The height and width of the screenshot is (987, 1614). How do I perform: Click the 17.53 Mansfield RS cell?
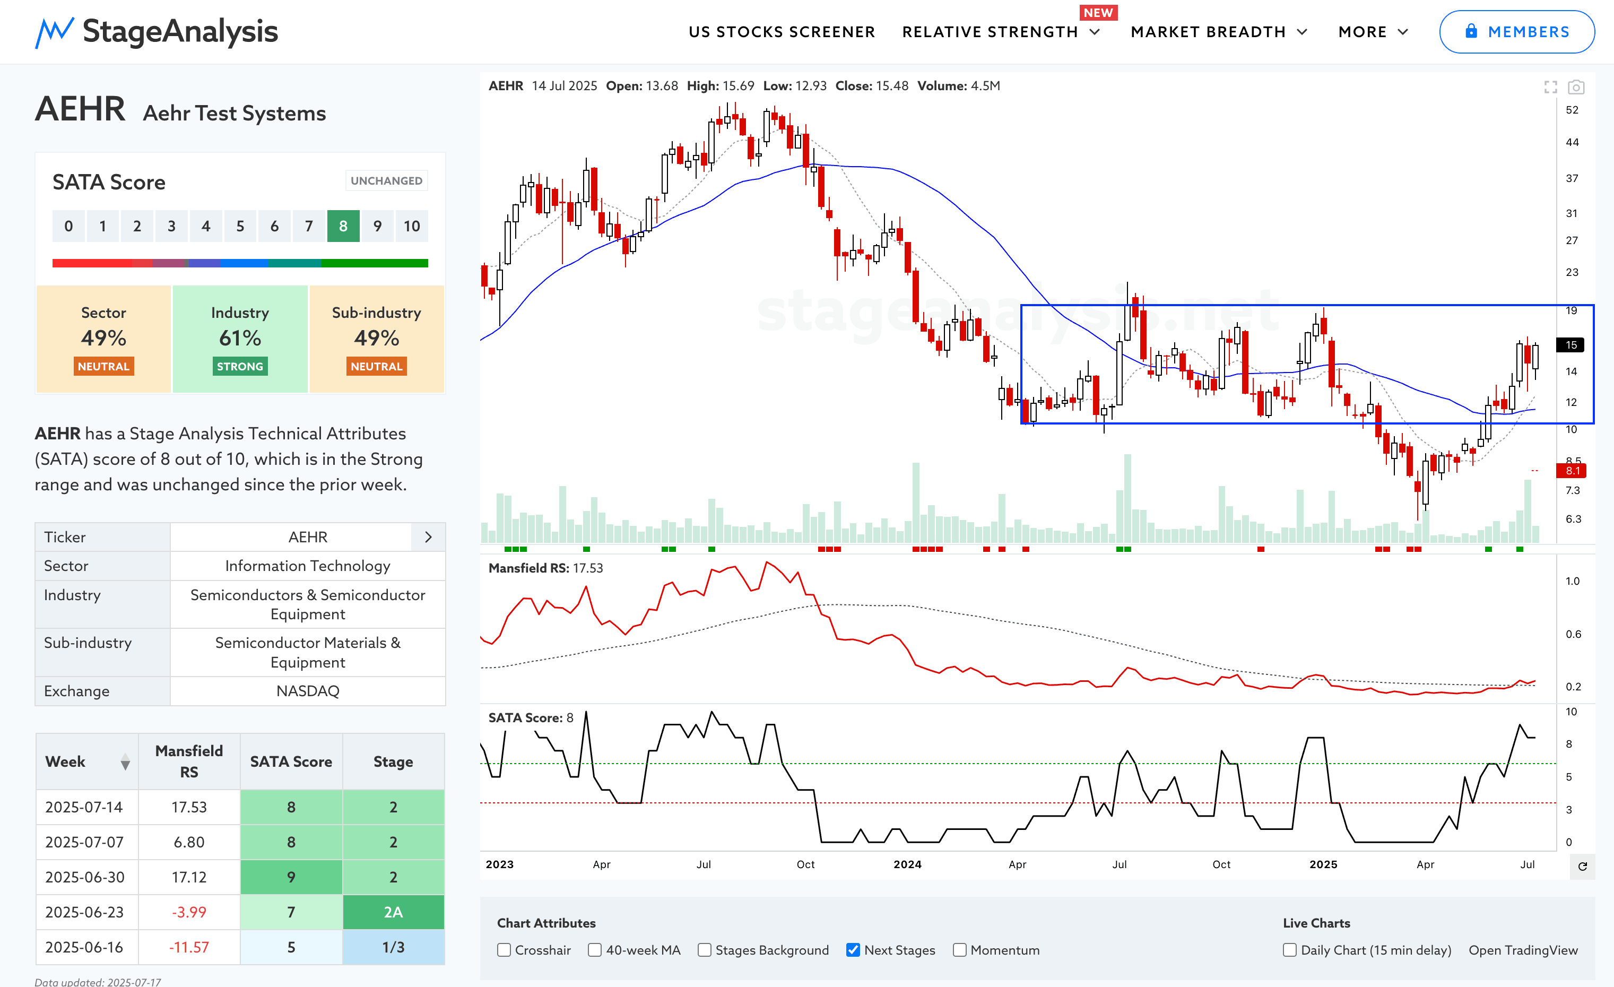pyautogui.click(x=189, y=807)
